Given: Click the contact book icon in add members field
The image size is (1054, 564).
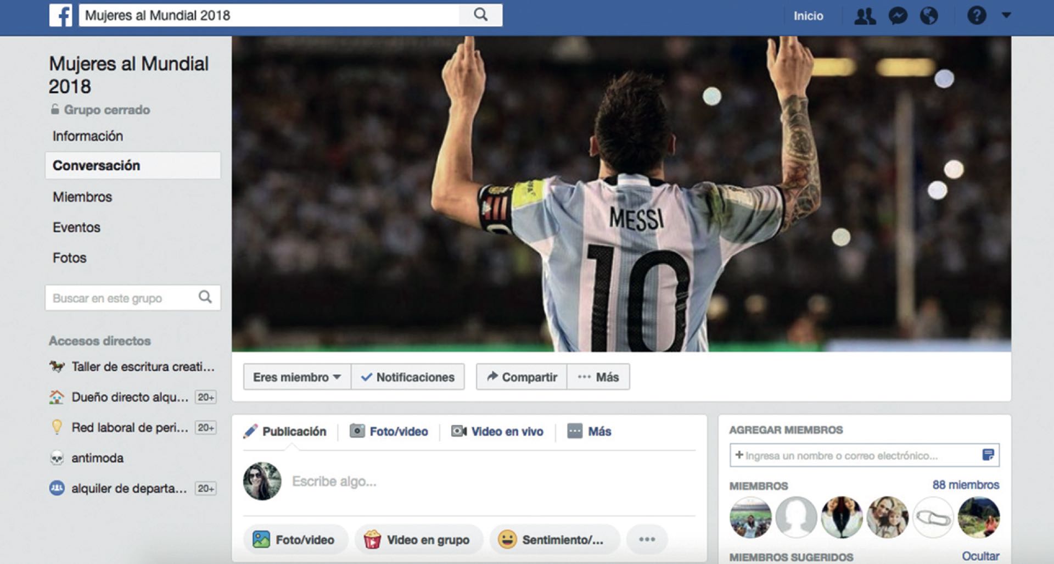Looking at the screenshot, I should click(x=988, y=455).
